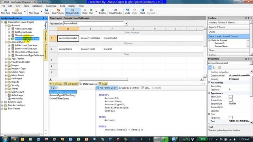Select AccountTypeIDFilterQuery in the list
The width and height of the screenshot is (253, 142).
coord(62,95)
